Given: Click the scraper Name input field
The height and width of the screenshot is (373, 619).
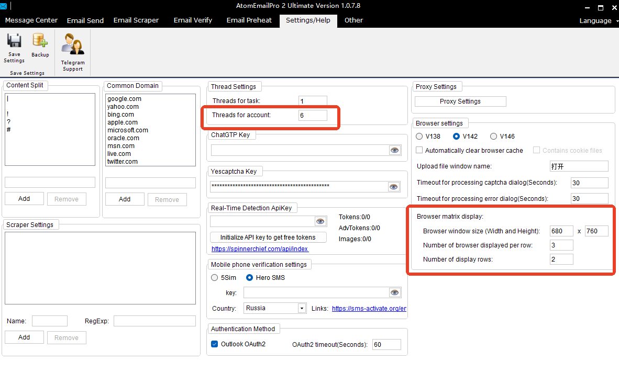Looking at the screenshot, I should tap(50, 321).
